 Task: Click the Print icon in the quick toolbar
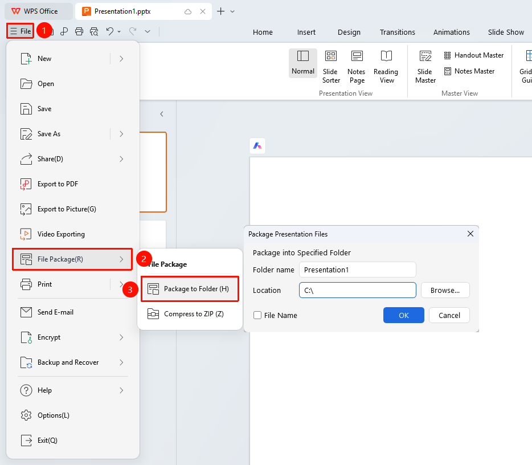(79, 31)
